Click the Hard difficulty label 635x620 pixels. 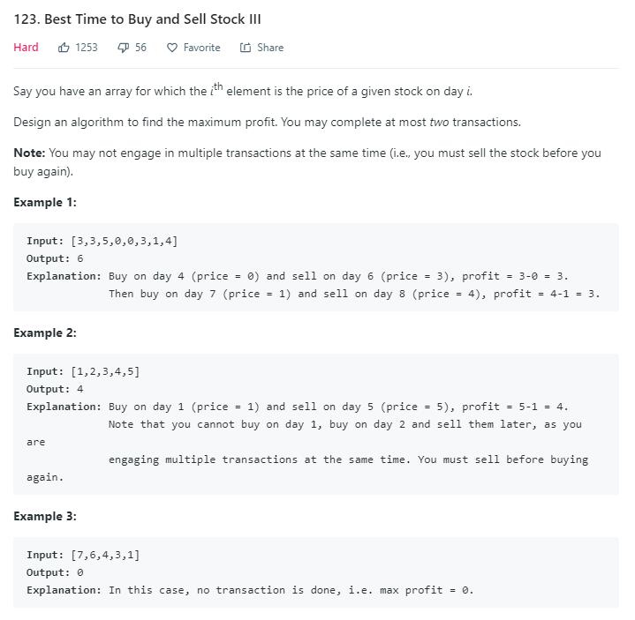[x=26, y=48]
